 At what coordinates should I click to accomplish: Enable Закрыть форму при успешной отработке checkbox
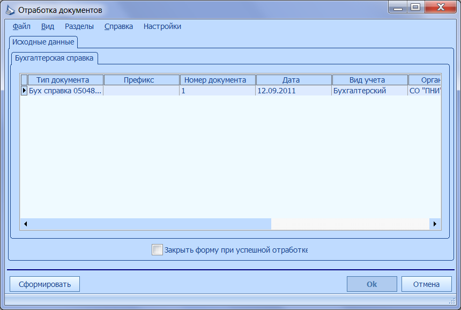tap(157, 250)
